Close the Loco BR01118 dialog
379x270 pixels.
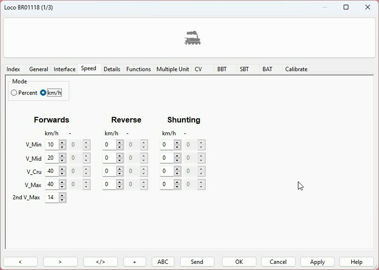tap(368, 7)
